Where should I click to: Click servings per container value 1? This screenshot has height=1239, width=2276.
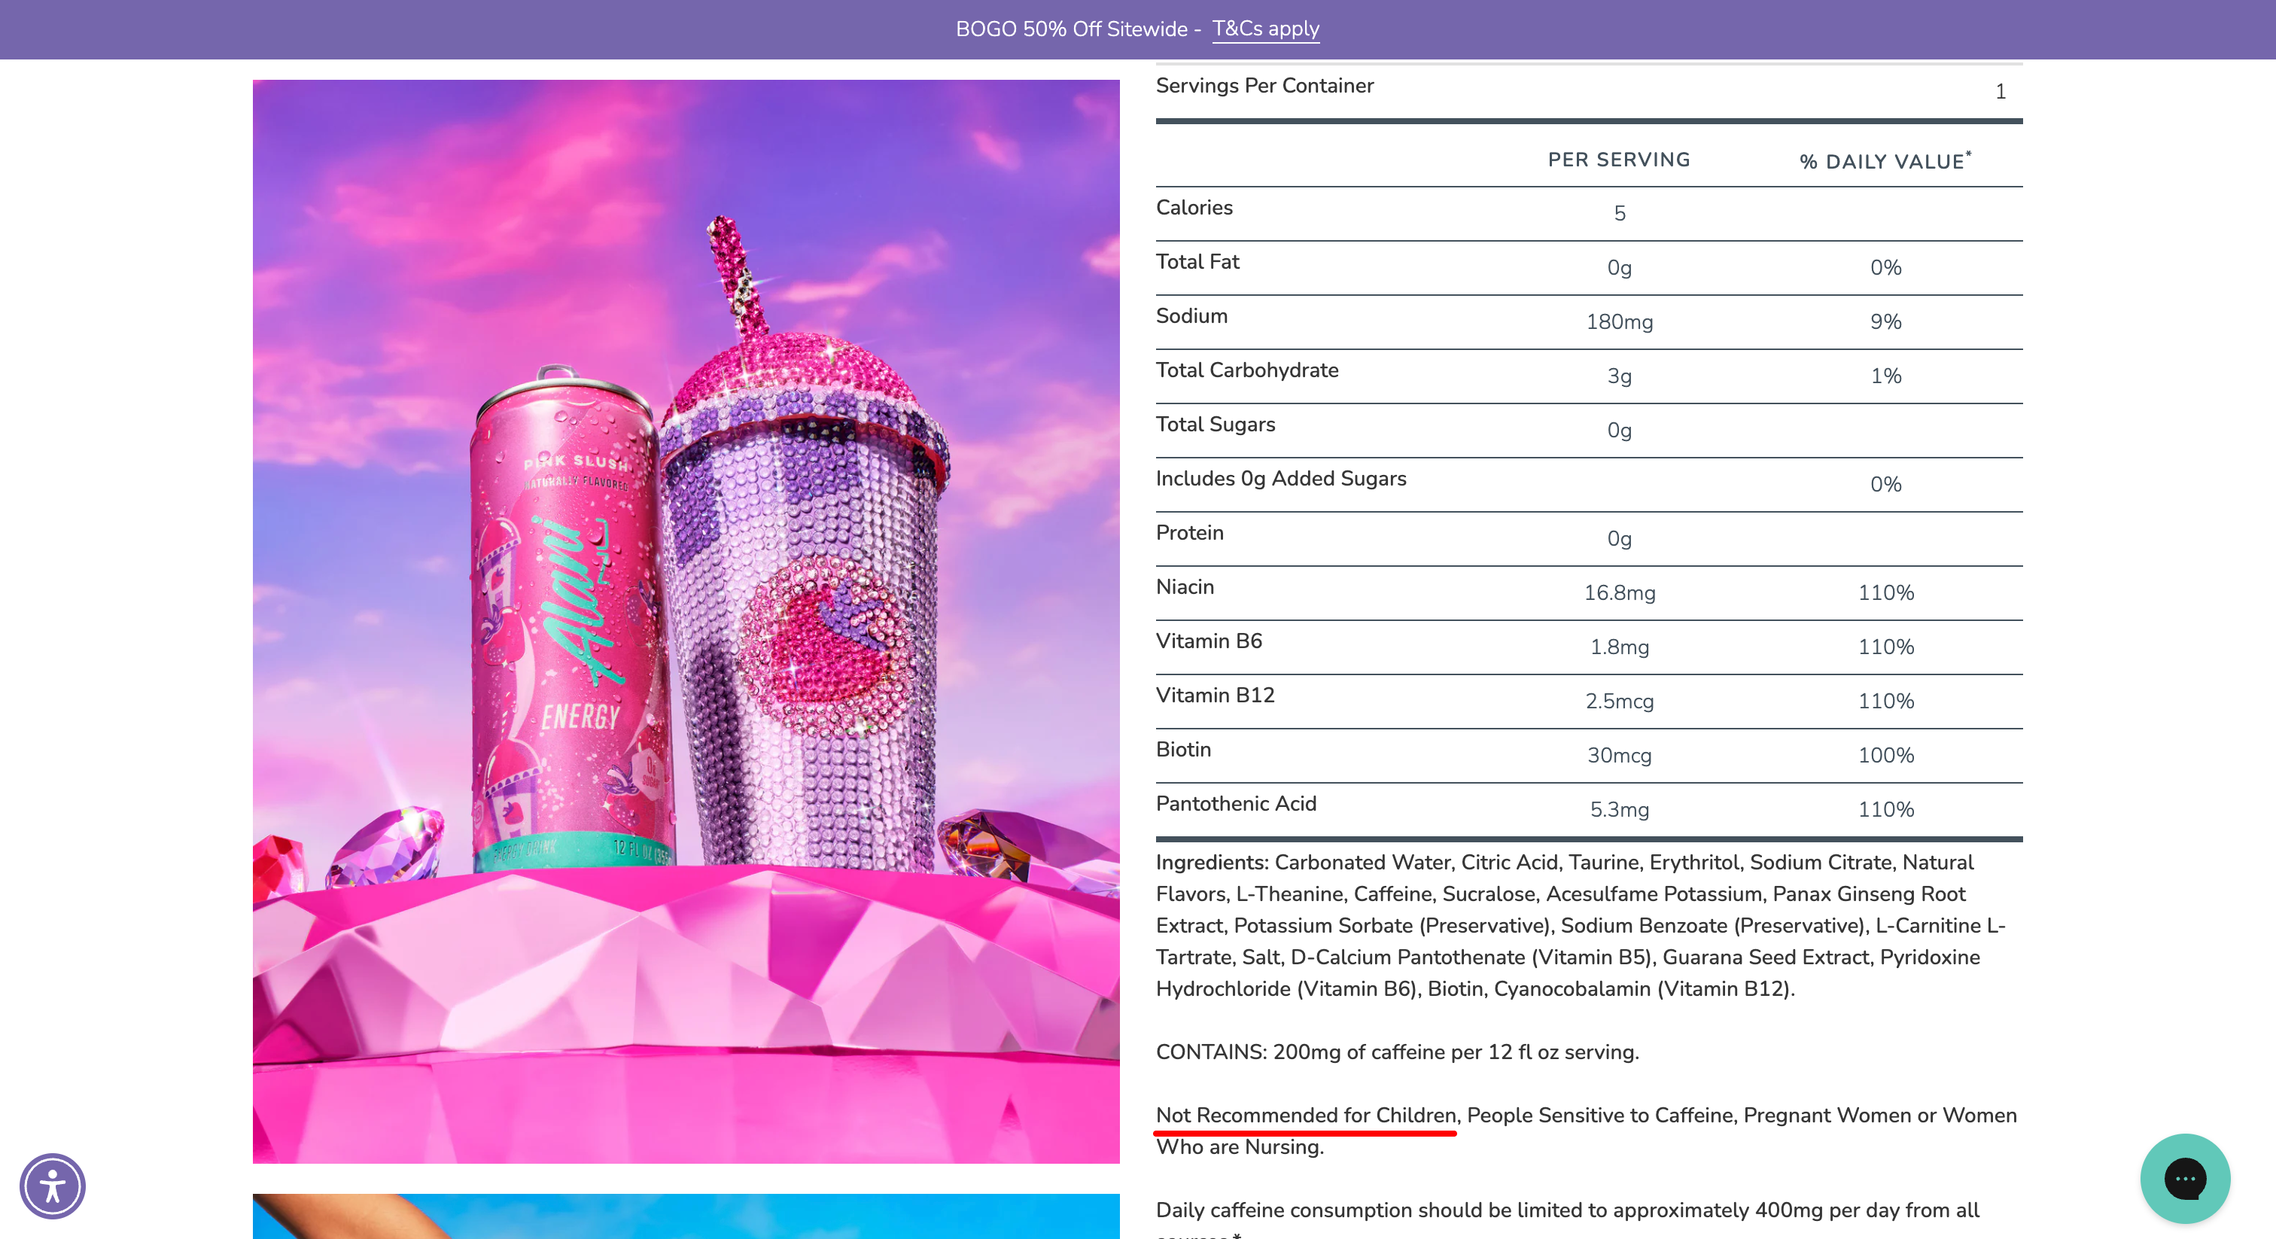click(x=2001, y=92)
